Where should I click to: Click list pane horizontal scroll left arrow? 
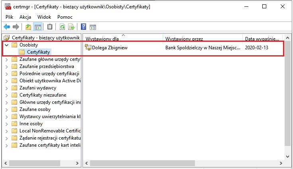click(87, 163)
